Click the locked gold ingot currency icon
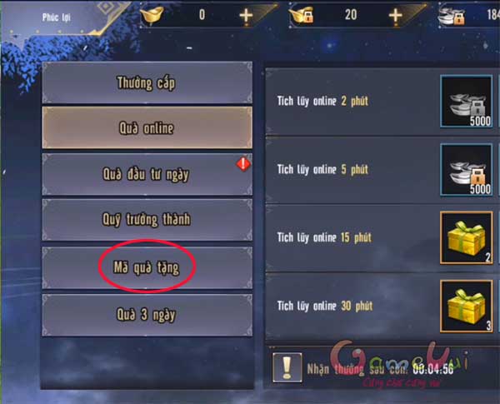The height and width of the screenshot is (404, 500). click(301, 15)
